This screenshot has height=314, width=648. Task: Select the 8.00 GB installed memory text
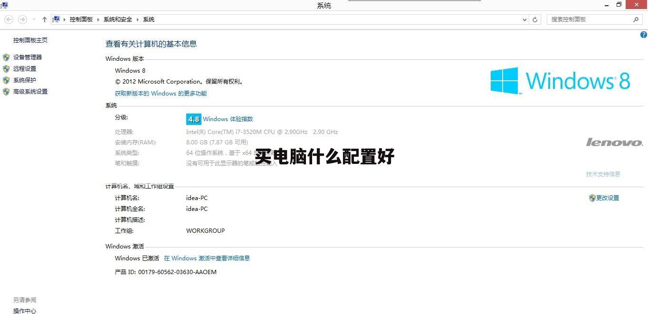click(x=217, y=143)
